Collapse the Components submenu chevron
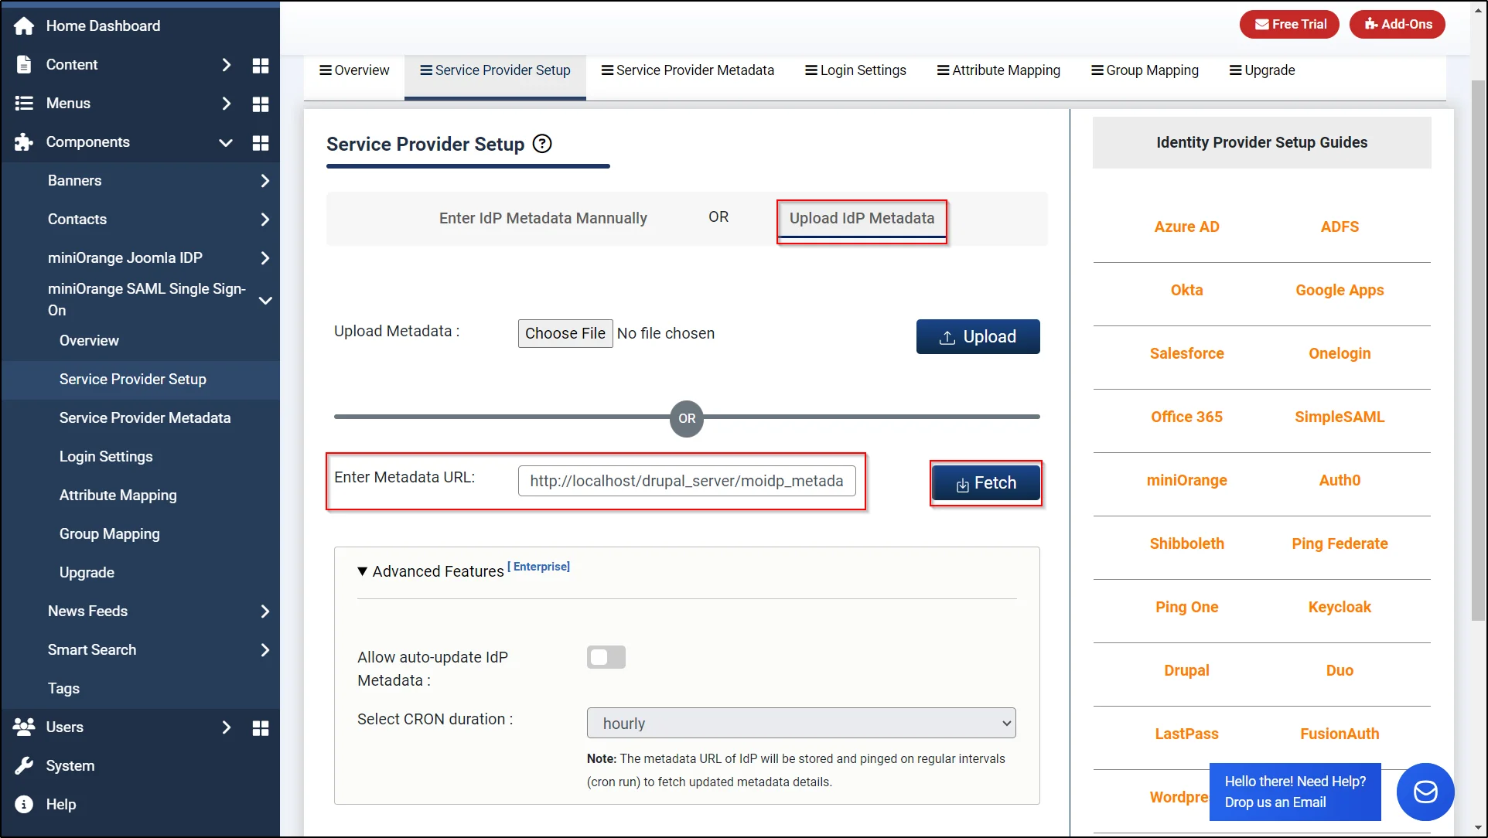The width and height of the screenshot is (1488, 838). [x=226, y=142]
